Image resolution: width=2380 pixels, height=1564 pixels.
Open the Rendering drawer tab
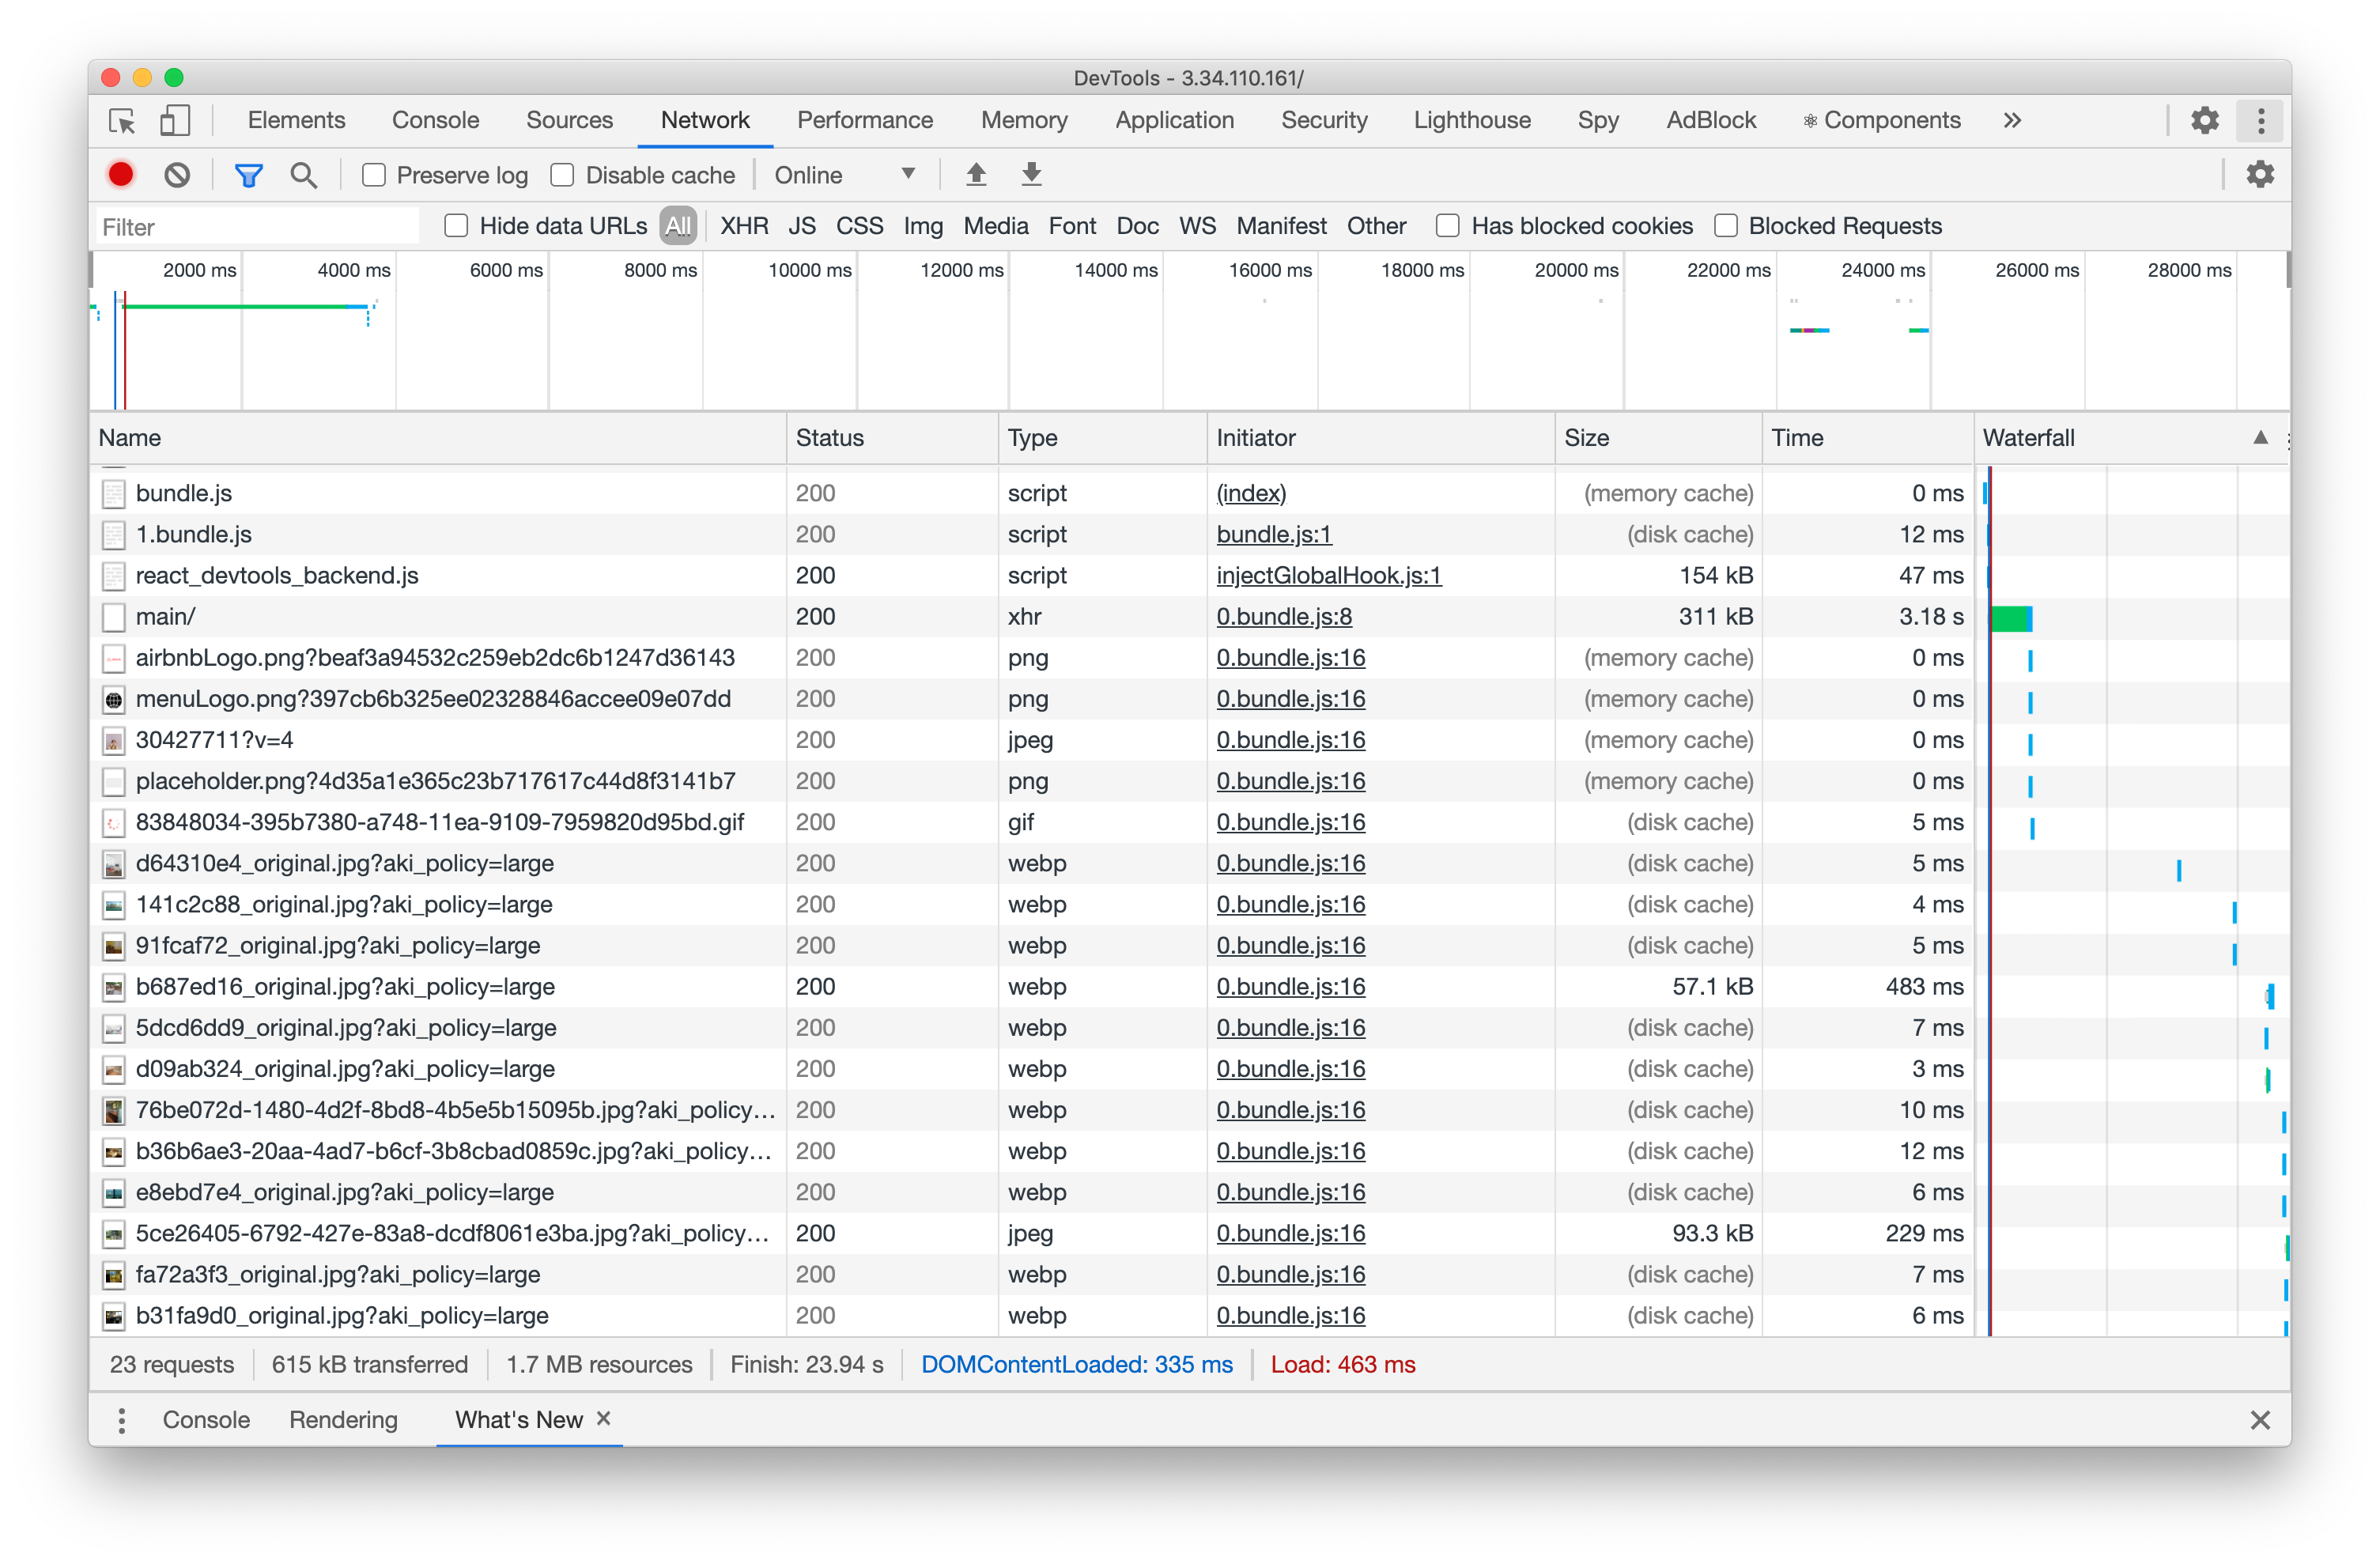(x=343, y=1420)
